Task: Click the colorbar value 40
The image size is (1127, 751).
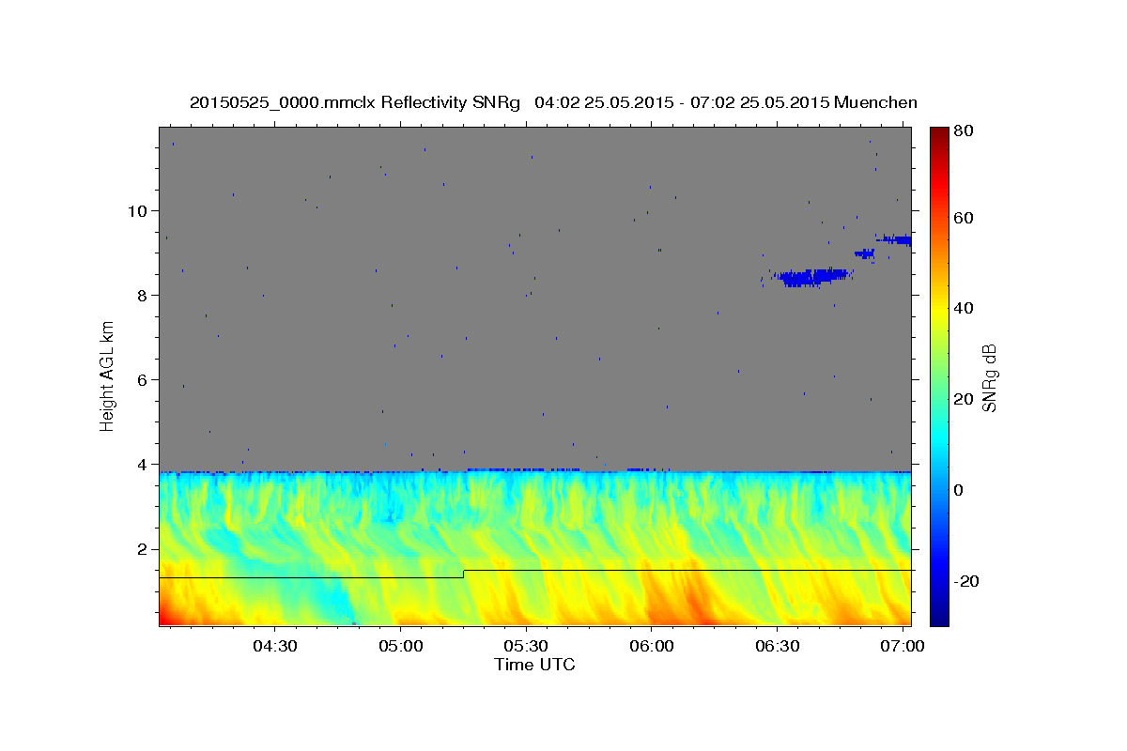Action: (965, 308)
